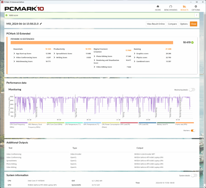Click the green valid score checkmark icon
The image size is (206, 188).
(6, 15)
